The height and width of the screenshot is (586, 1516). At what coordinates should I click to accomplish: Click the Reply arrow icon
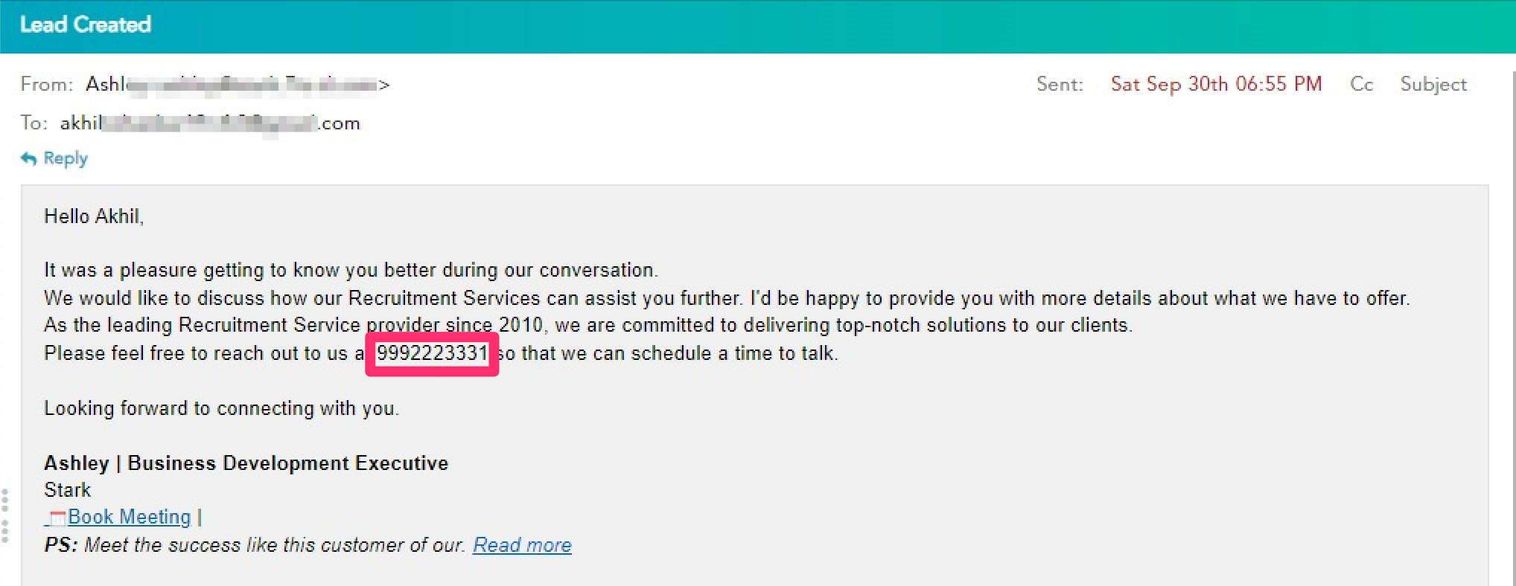pyautogui.click(x=28, y=158)
